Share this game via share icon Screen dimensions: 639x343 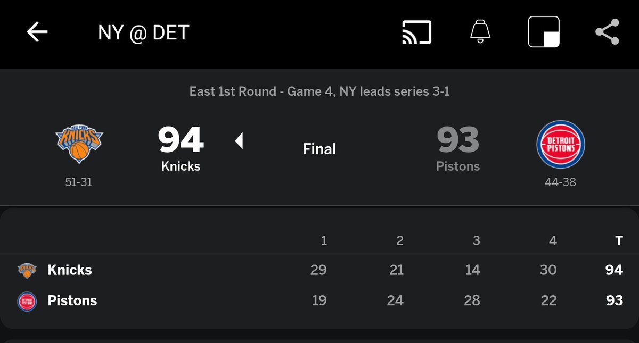607,32
